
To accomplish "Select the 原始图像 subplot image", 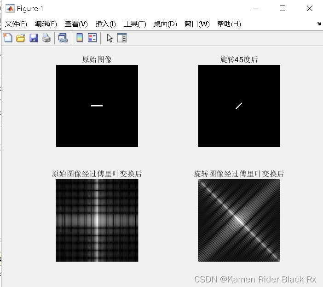I will point(97,106).
